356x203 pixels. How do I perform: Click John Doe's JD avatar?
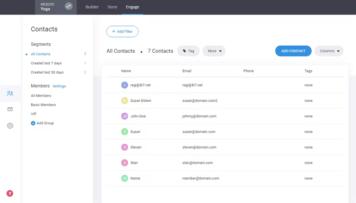point(125,116)
